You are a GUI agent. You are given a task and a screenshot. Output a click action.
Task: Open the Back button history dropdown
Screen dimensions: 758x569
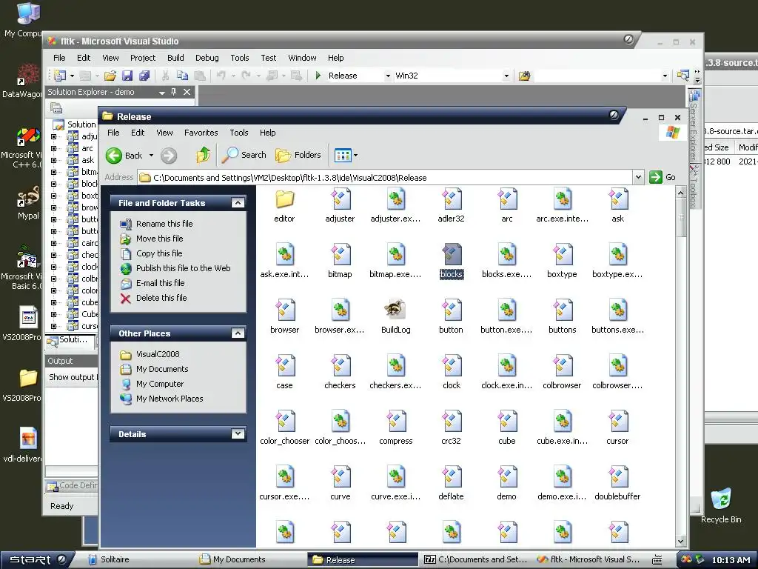tap(151, 156)
